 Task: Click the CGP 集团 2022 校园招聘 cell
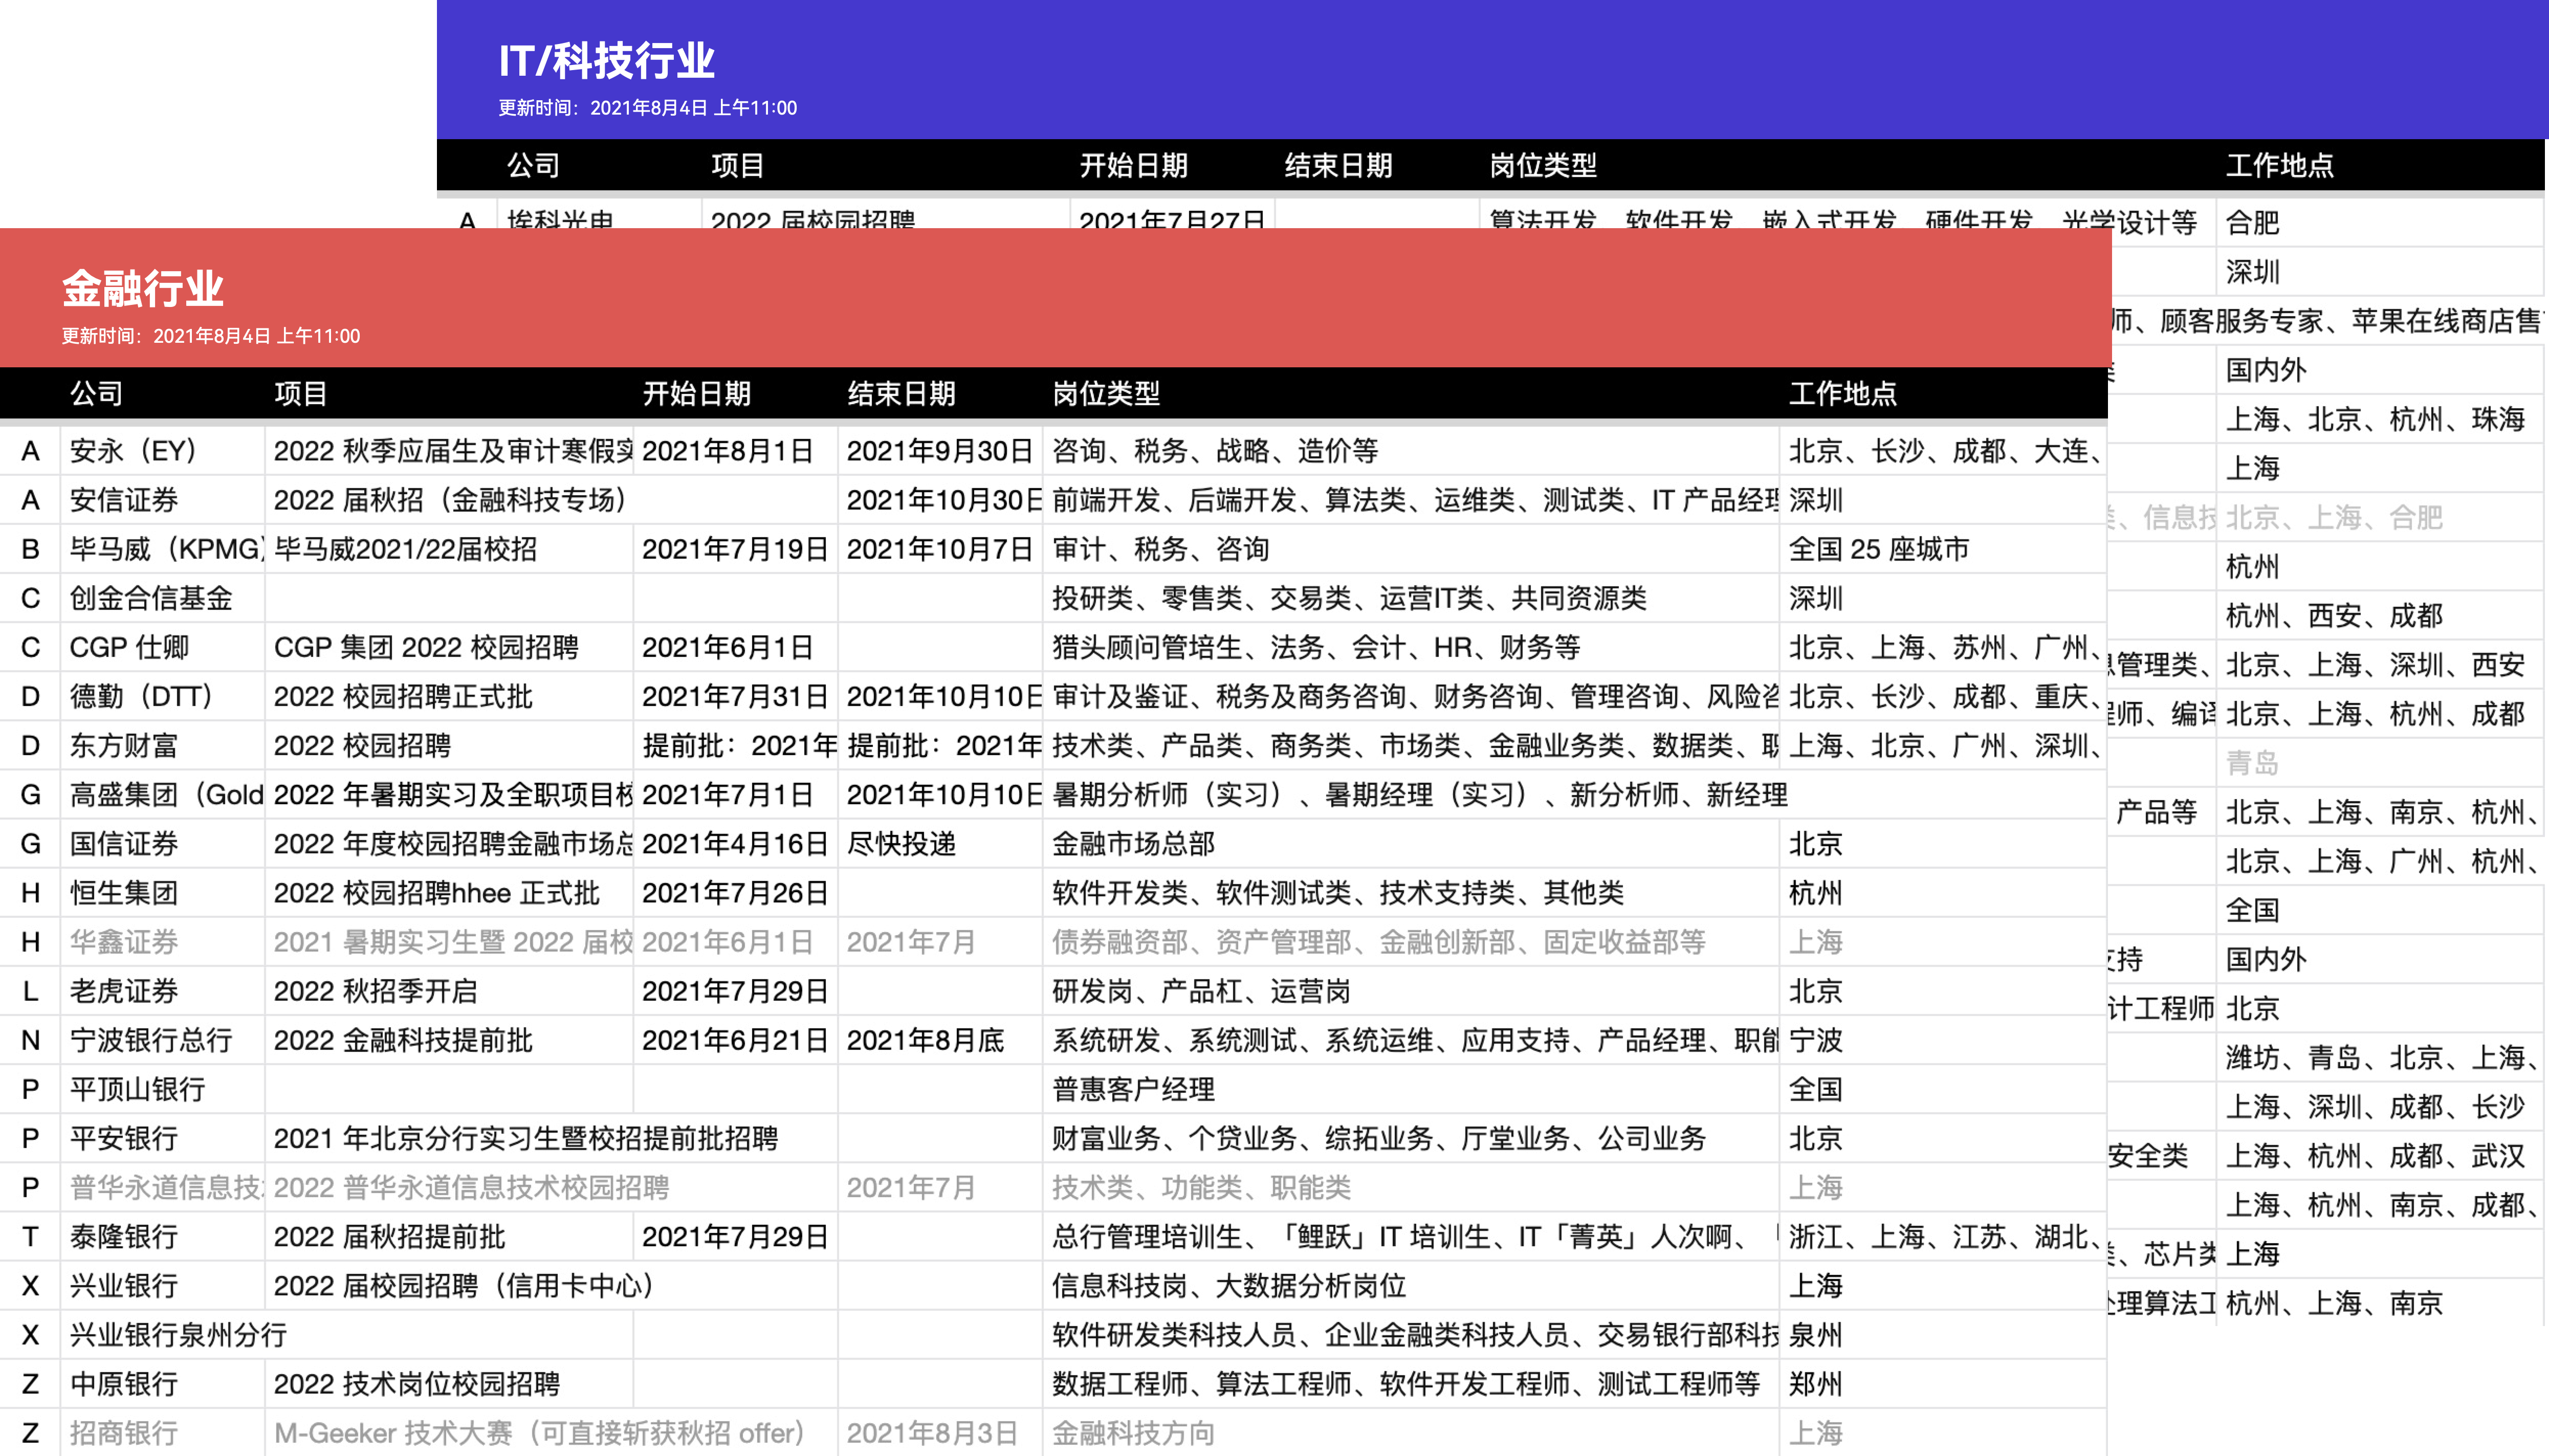pos(449,647)
